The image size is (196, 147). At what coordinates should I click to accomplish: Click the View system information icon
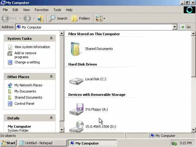tap(10, 47)
